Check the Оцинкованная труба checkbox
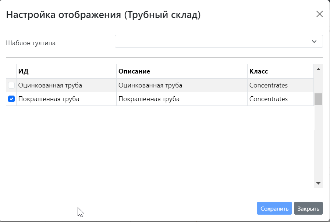The height and width of the screenshot is (222, 330). (x=11, y=85)
